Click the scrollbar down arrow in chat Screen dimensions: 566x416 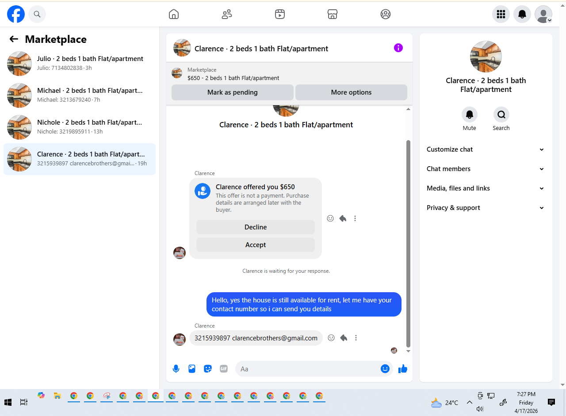408,351
